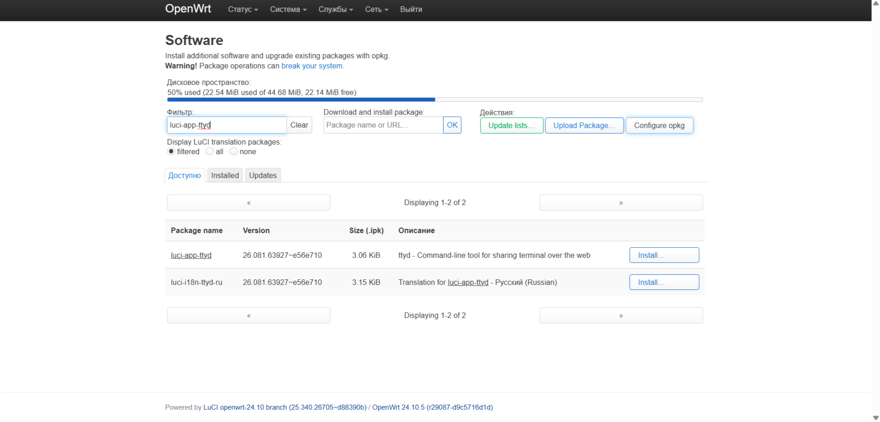The image size is (880, 422).
Task: Open the Статус dropdown menu
Action: coord(243,9)
